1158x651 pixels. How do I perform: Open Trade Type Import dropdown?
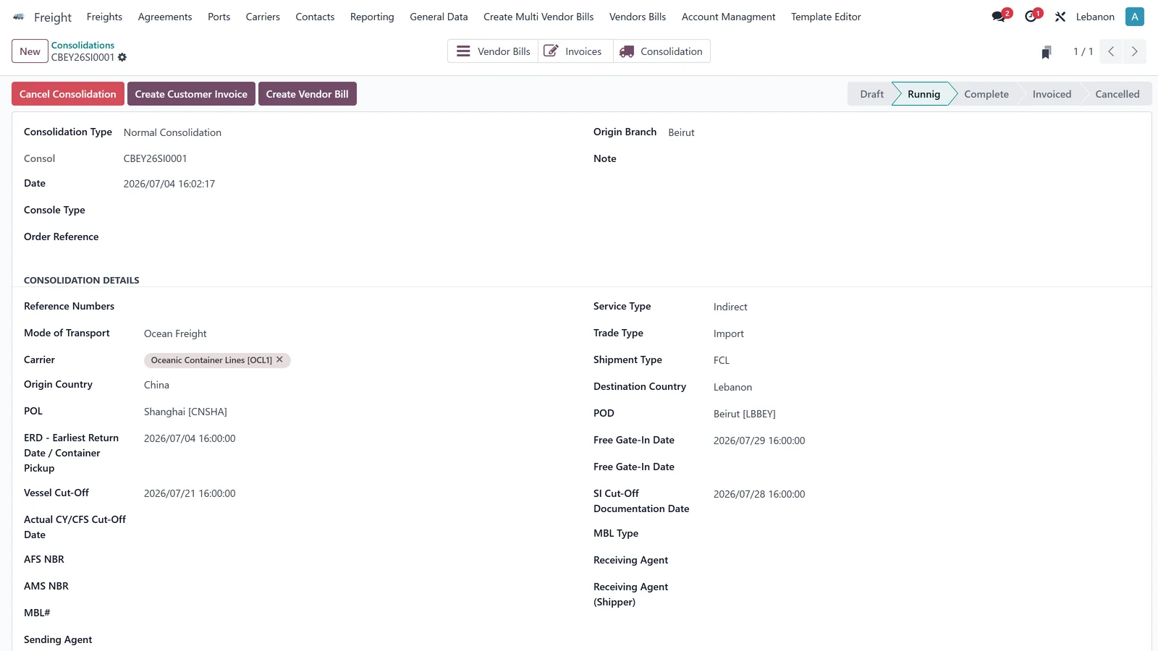click(728, 333)
